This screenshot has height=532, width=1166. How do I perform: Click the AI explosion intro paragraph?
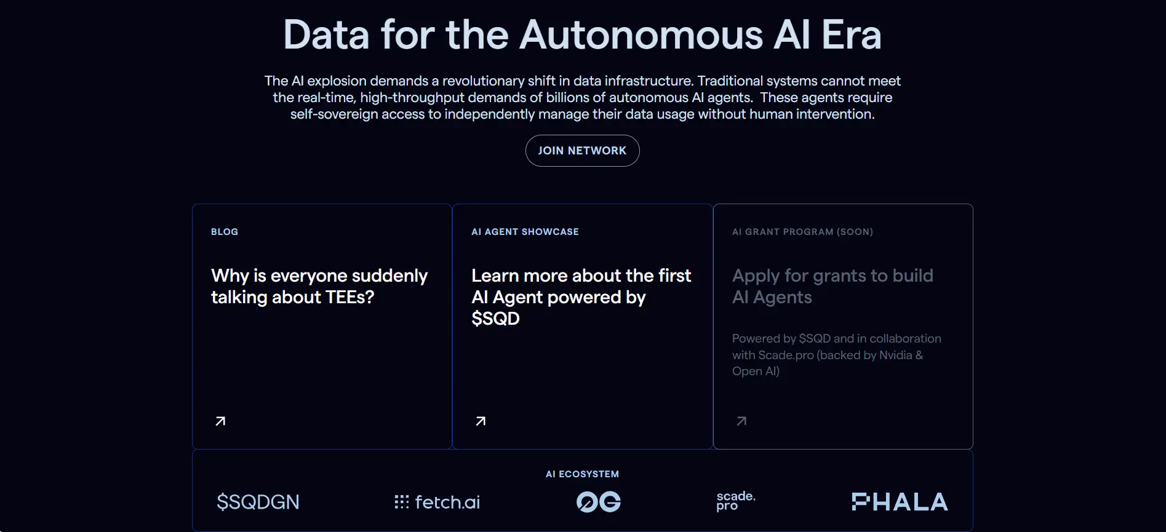pos(582,97)
